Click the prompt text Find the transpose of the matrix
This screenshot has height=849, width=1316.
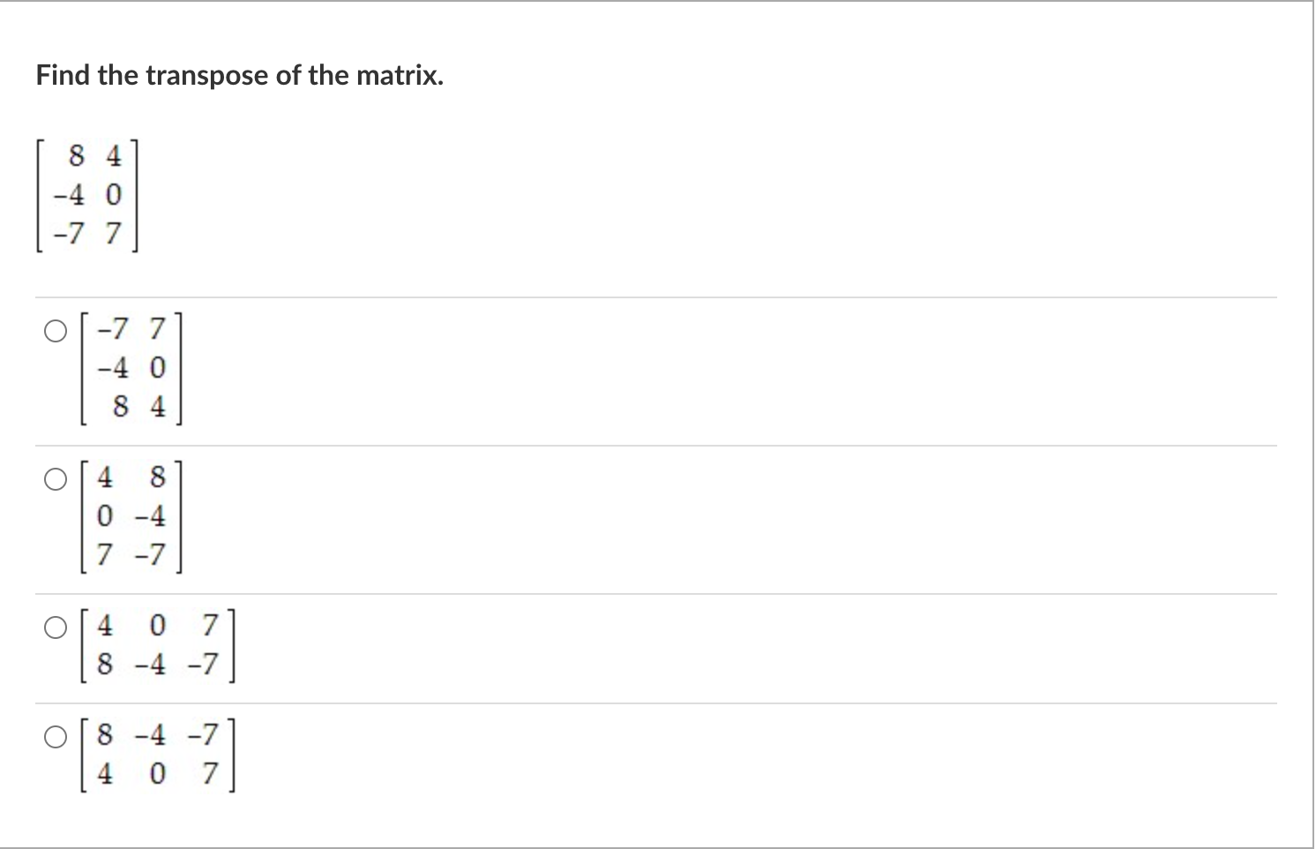[x=240, y=76]
